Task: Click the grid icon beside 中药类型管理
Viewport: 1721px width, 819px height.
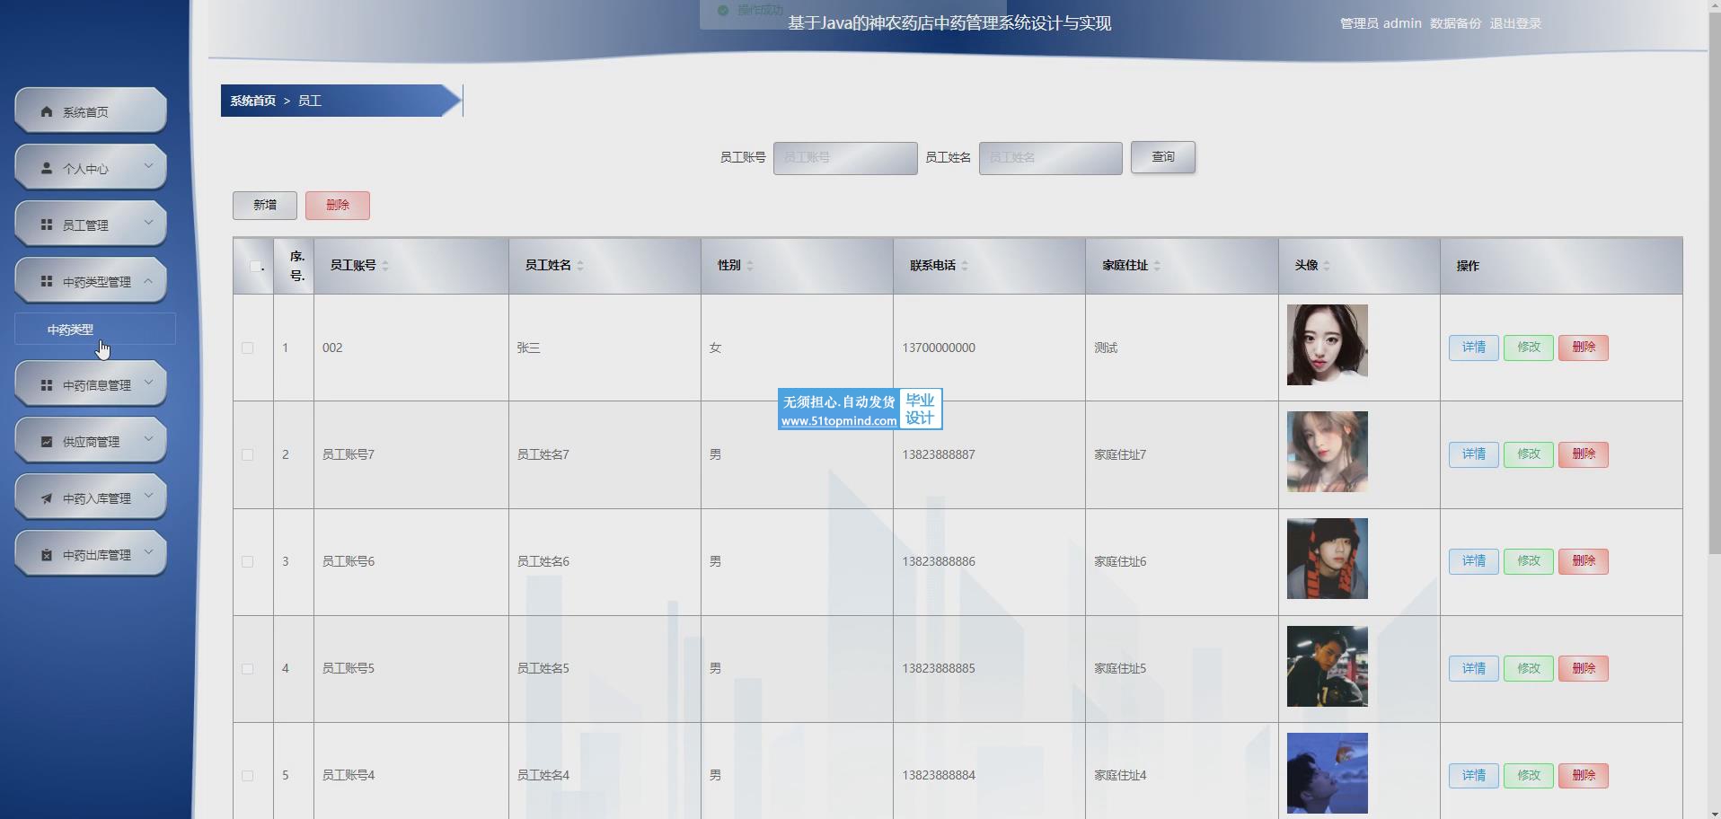Action: pos(47,281)
